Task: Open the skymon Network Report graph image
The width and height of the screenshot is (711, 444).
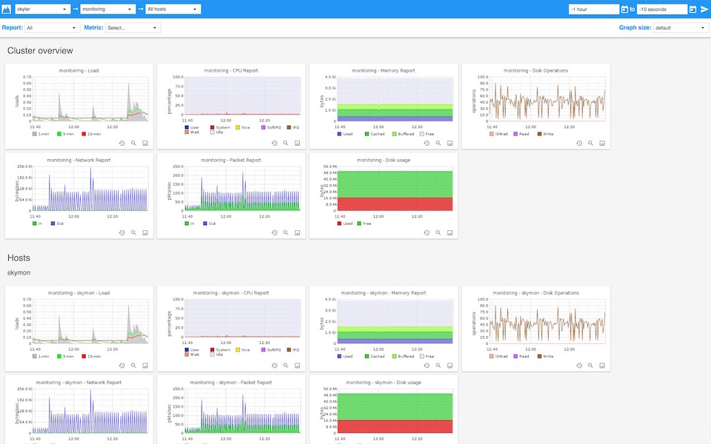Action: 79,411
